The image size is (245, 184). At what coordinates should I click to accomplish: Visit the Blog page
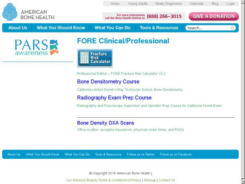pos(215,3)
